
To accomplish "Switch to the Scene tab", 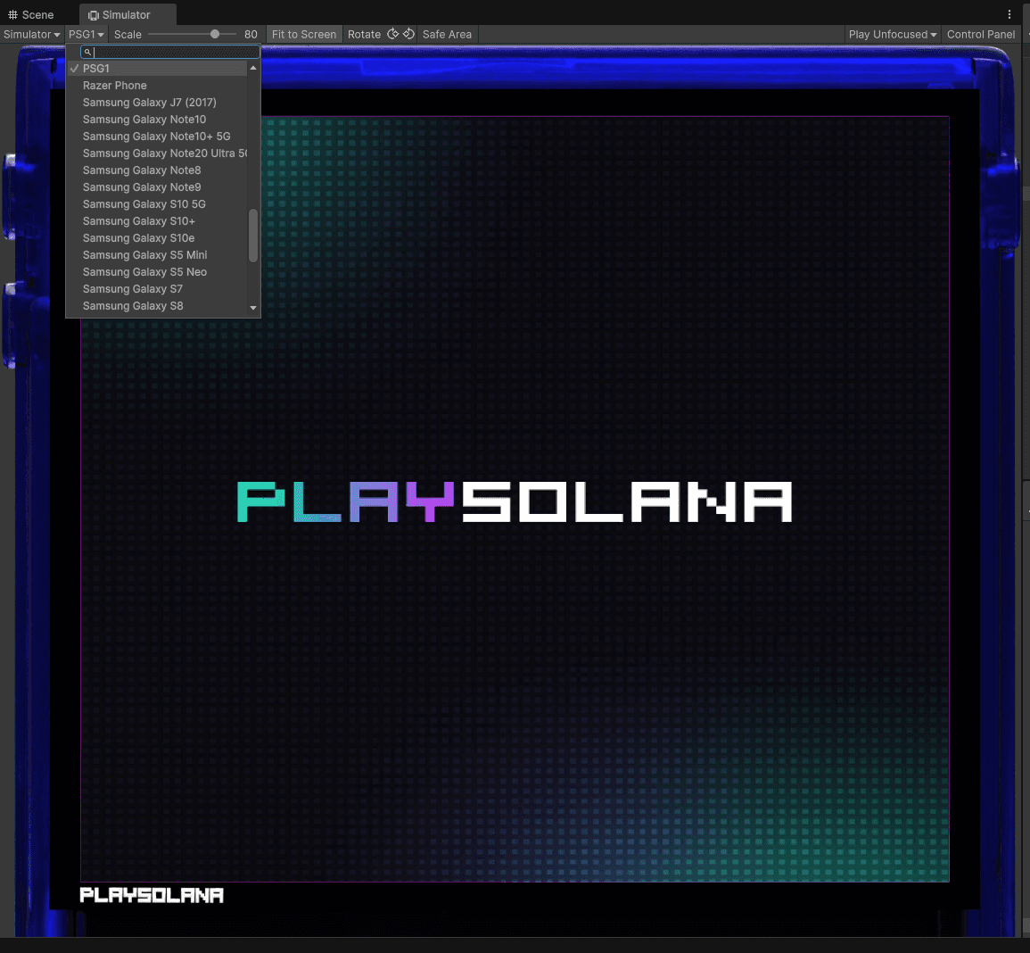I will [31, 14].
